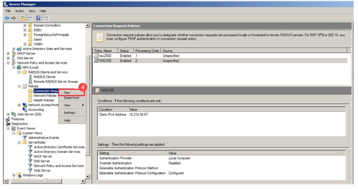The height and width of the screenshot is (189, 358).
Task: Expand the ESBU node
Action: tap(25, 30)
